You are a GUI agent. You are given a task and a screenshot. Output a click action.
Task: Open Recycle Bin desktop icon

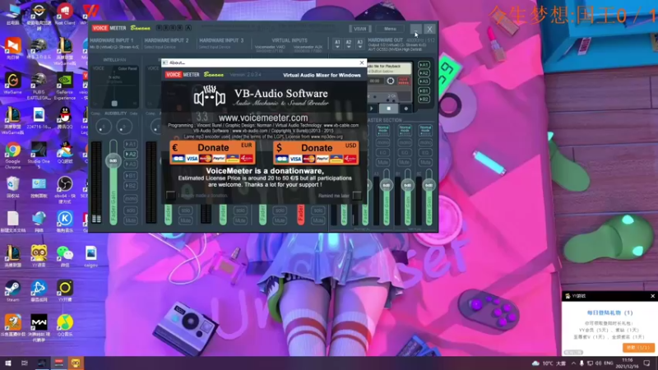click(12, 187)
